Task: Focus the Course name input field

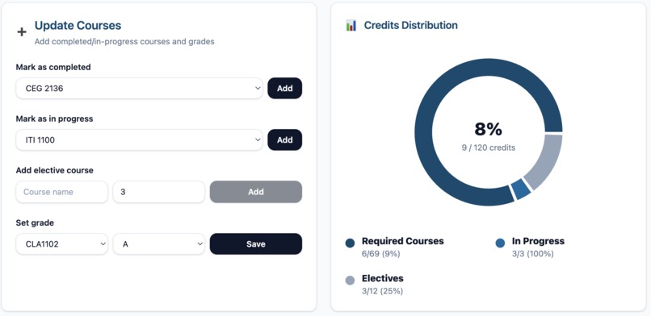Action: coord(62,192)
